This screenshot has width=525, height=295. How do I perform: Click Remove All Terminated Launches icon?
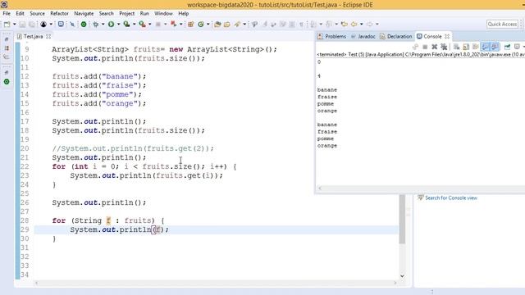tap(444, 47)
